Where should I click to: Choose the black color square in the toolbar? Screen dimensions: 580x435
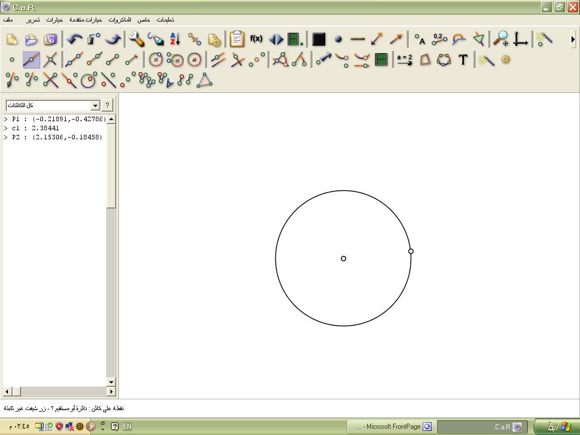coord(318,39)
